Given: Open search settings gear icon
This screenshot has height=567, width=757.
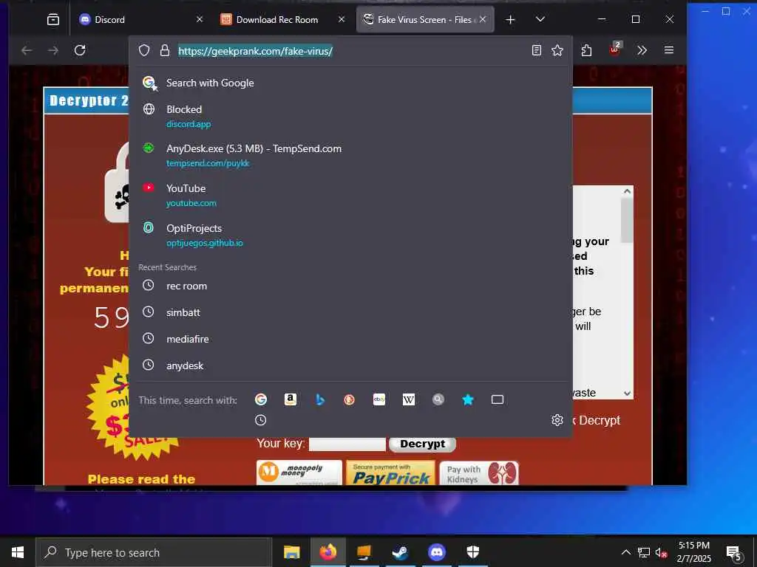Looking at the screenshot, I should [x=557, y=420].
